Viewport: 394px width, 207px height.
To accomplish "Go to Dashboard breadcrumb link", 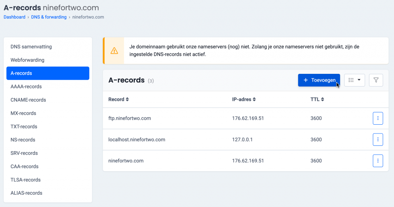I will (x=15, y=17).
